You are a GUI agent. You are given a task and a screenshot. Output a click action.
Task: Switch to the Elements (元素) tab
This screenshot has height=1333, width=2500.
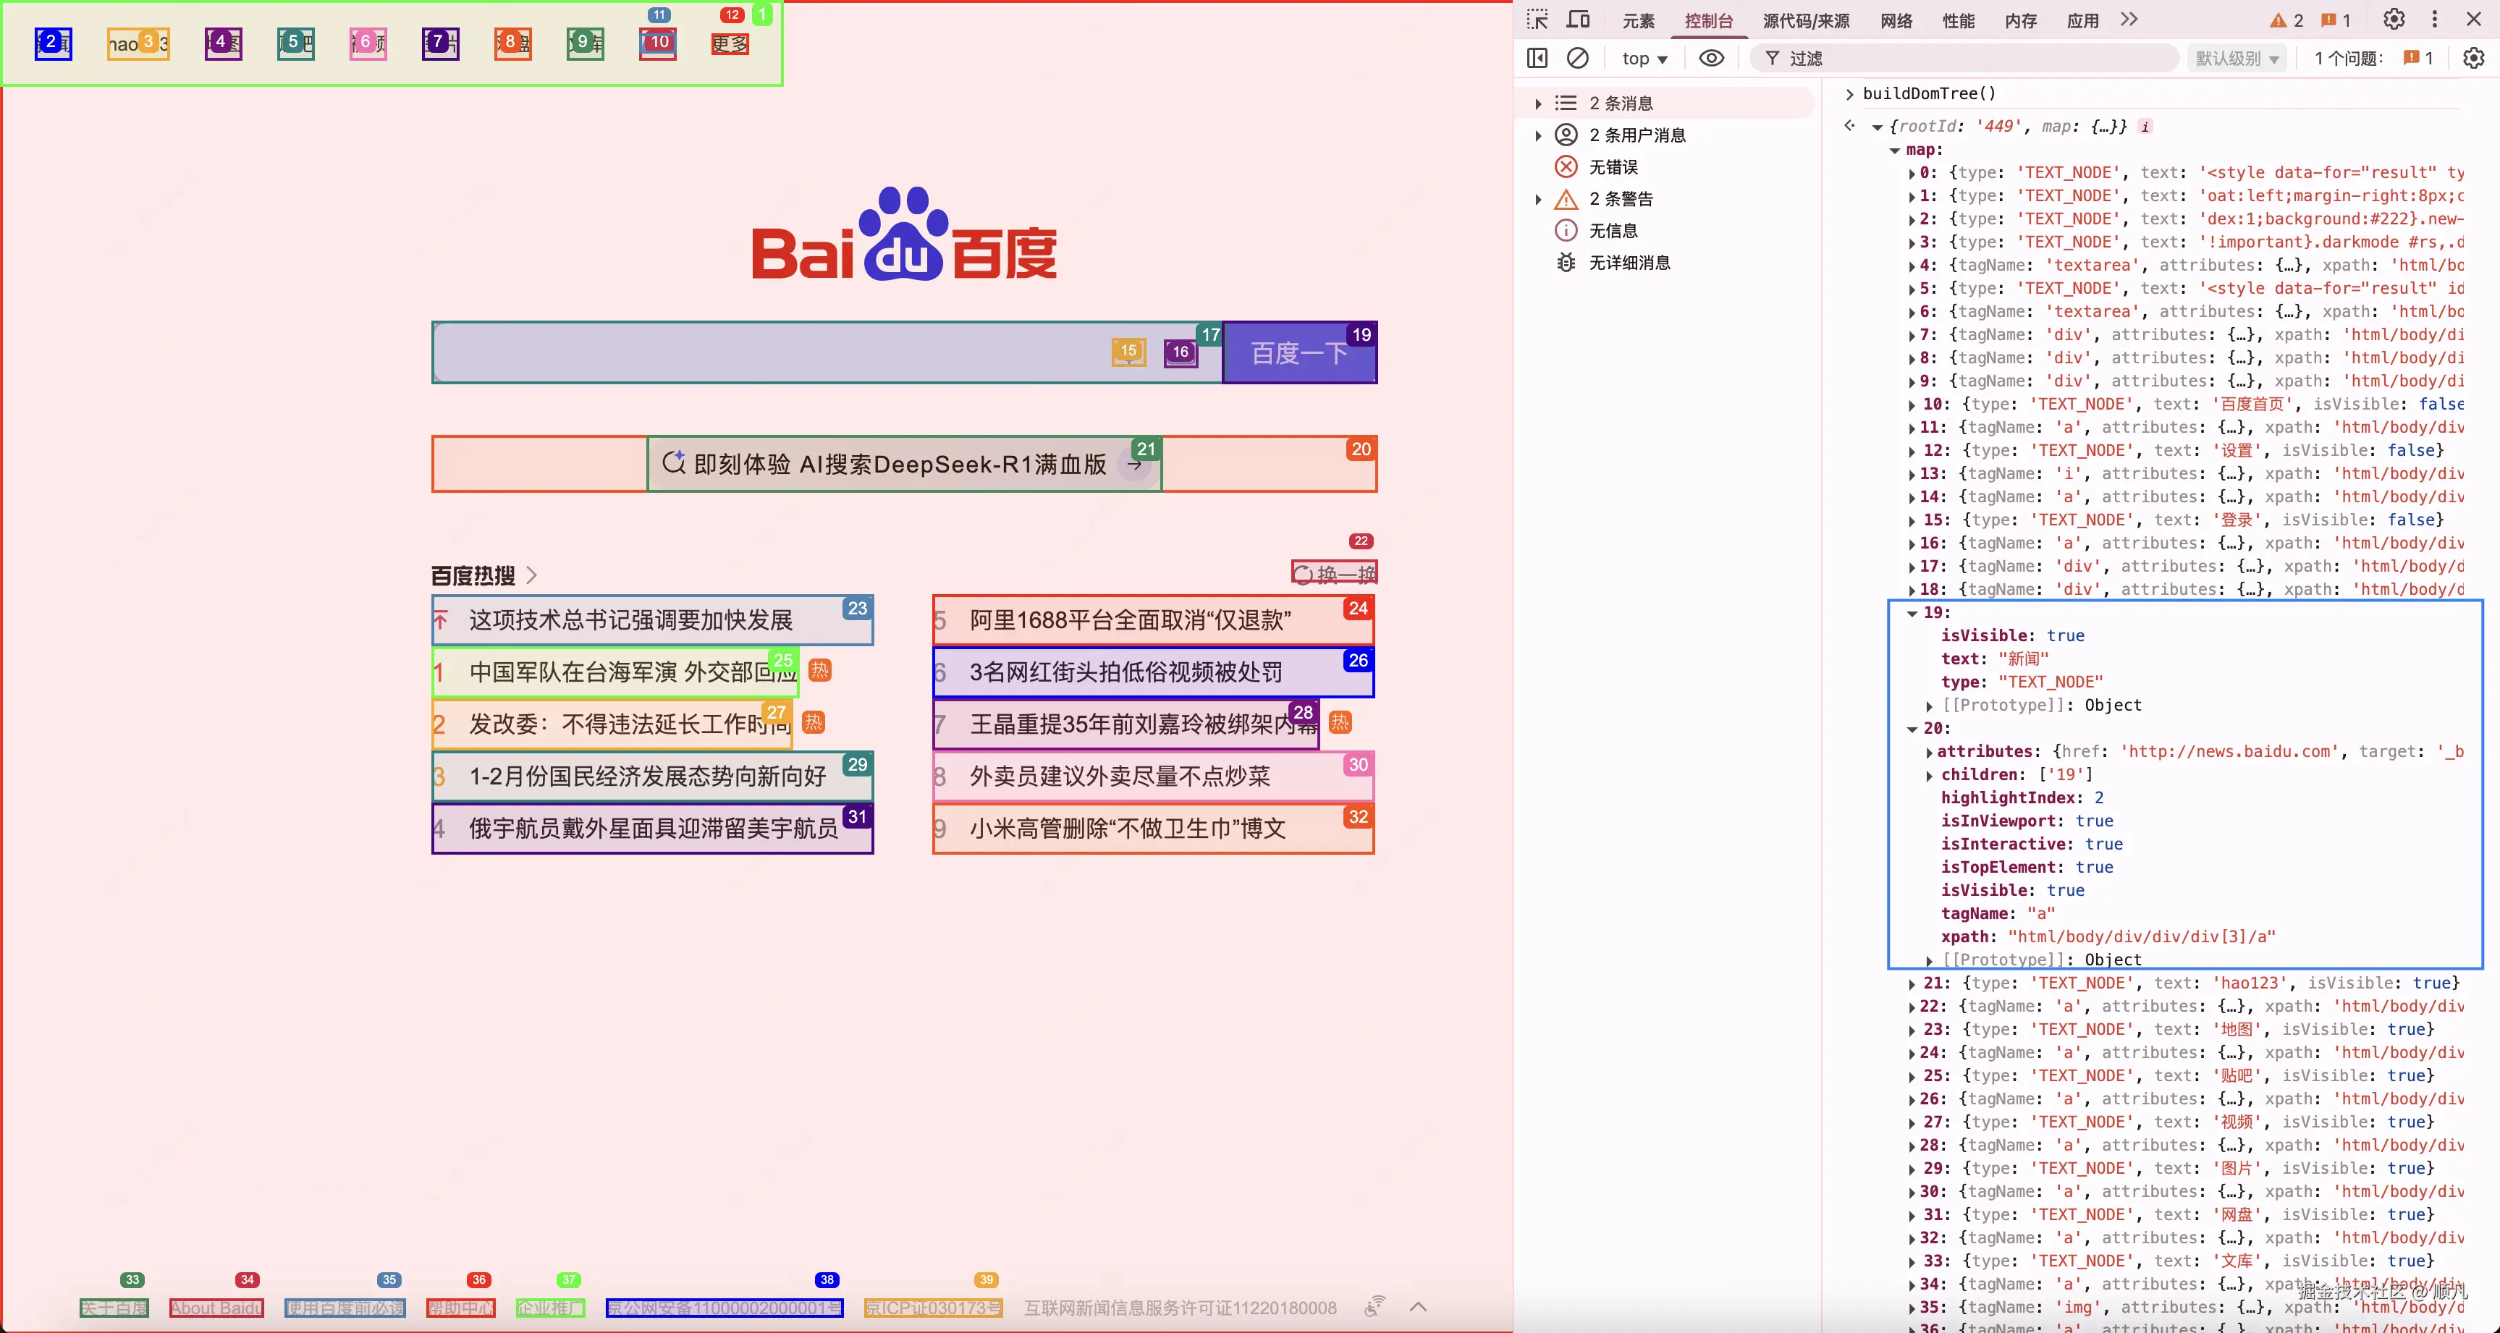click(1638, 20)
